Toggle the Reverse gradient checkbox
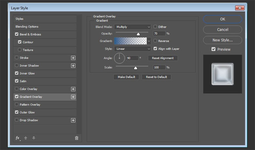 (x=155, y=41)
